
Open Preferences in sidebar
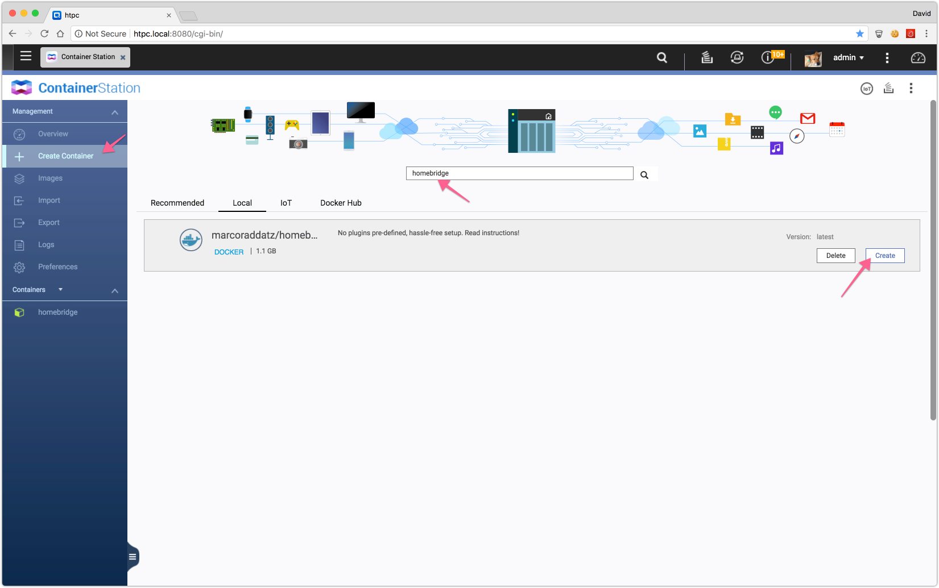tap(65, 267)
